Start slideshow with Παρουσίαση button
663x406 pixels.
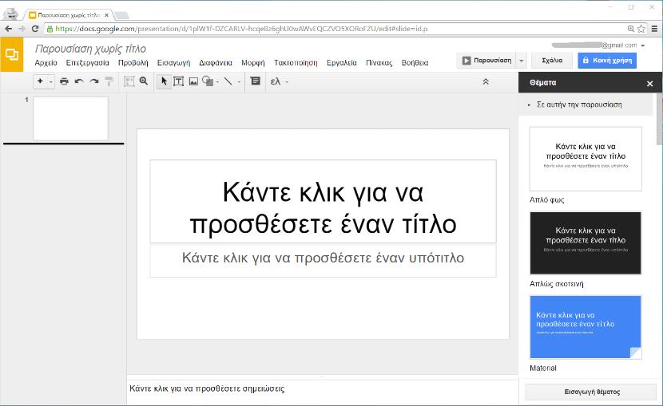click(x=486, y=61)
